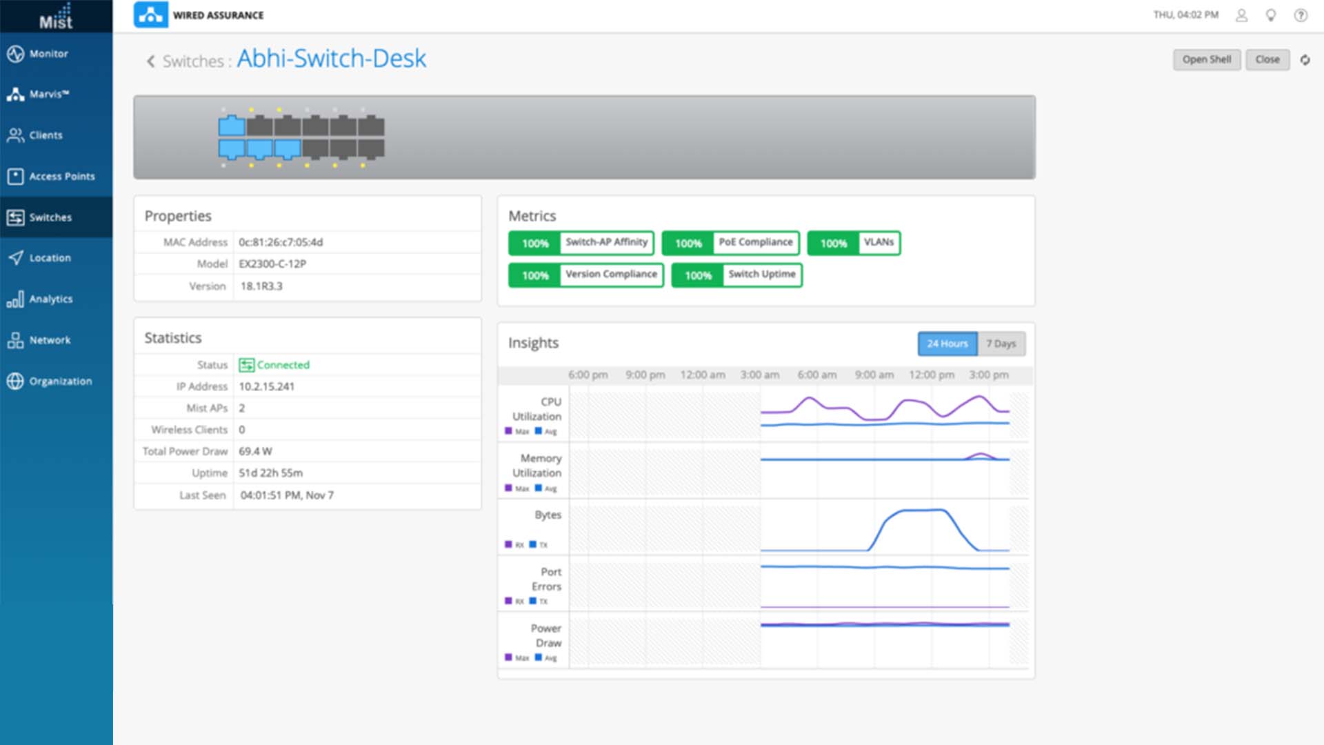
Task: Click the lightbulb icon in header
Action: pyautogui.click(x=1271, y=15)
